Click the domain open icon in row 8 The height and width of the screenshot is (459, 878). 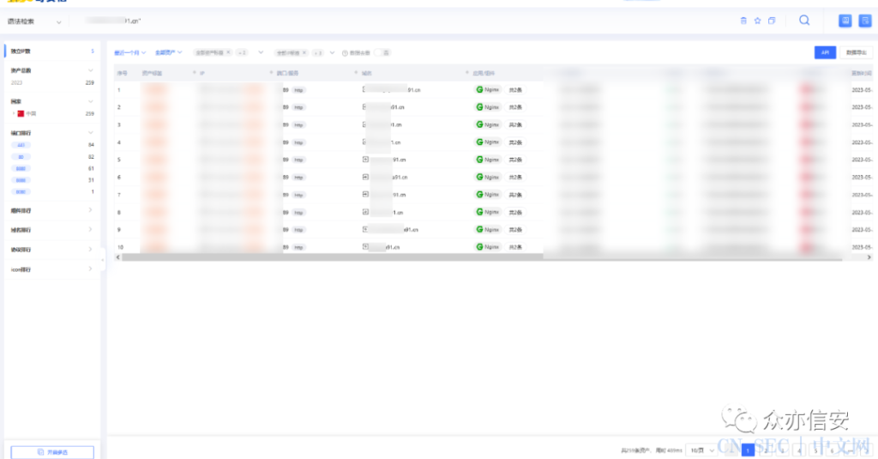click(x=365, y=212)
